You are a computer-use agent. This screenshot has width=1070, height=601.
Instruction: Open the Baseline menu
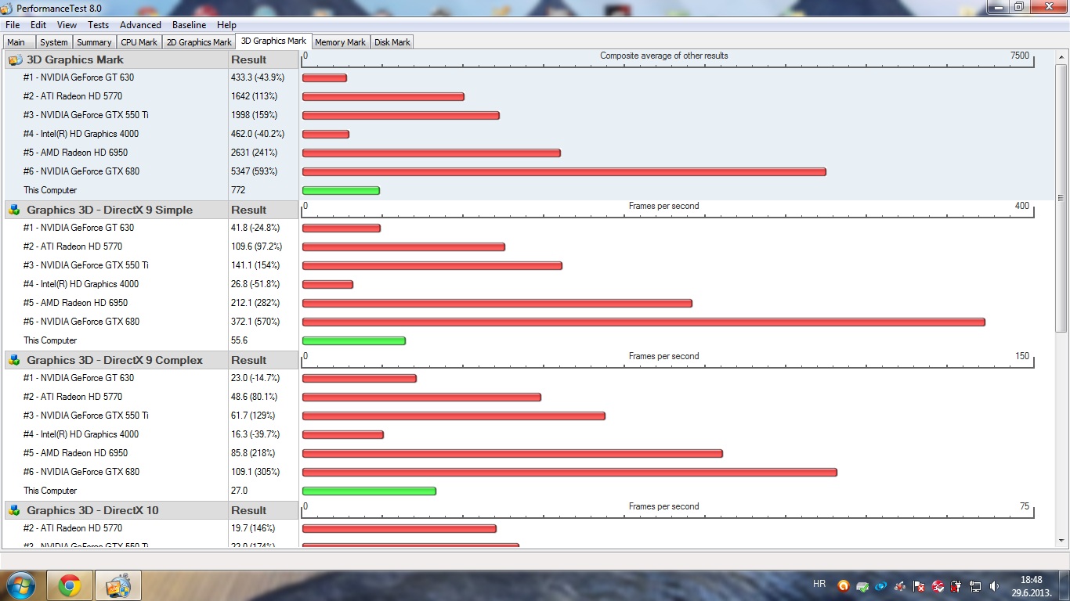189,25
